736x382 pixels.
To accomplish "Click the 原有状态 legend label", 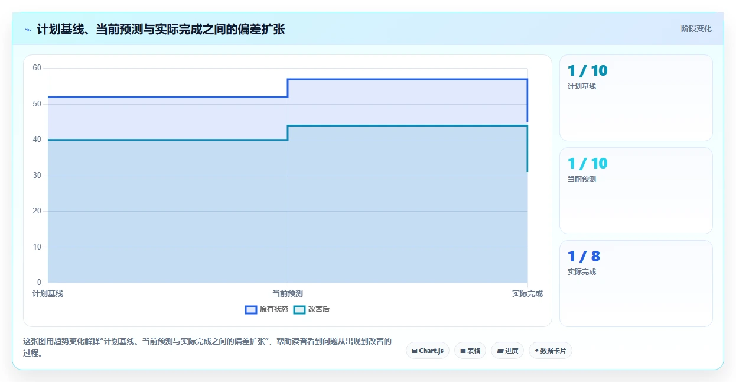I will point(274,309).
